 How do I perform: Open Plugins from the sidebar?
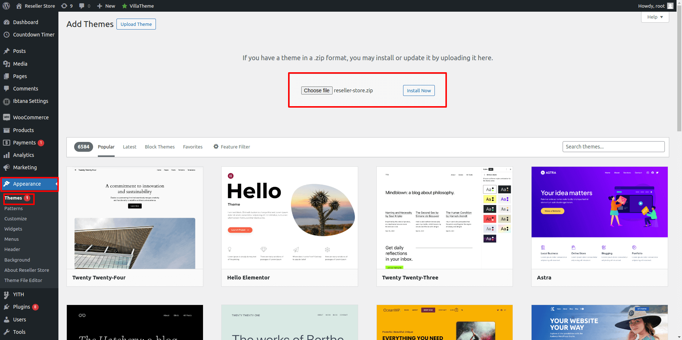(x=21, y=307)
